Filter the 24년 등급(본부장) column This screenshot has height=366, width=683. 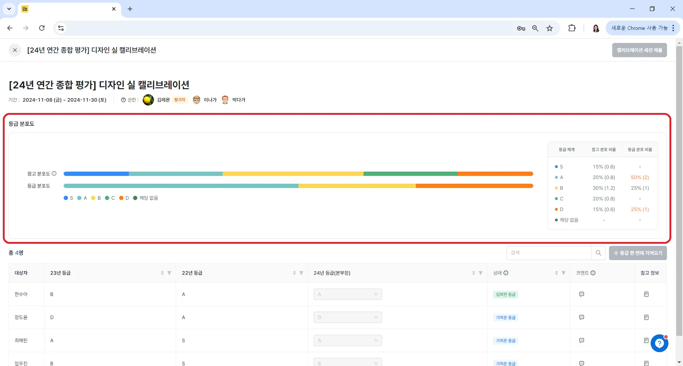(481, 273)
